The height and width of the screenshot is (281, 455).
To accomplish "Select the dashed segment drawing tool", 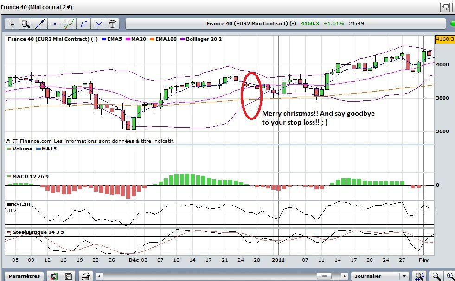I will click(83, 24).
